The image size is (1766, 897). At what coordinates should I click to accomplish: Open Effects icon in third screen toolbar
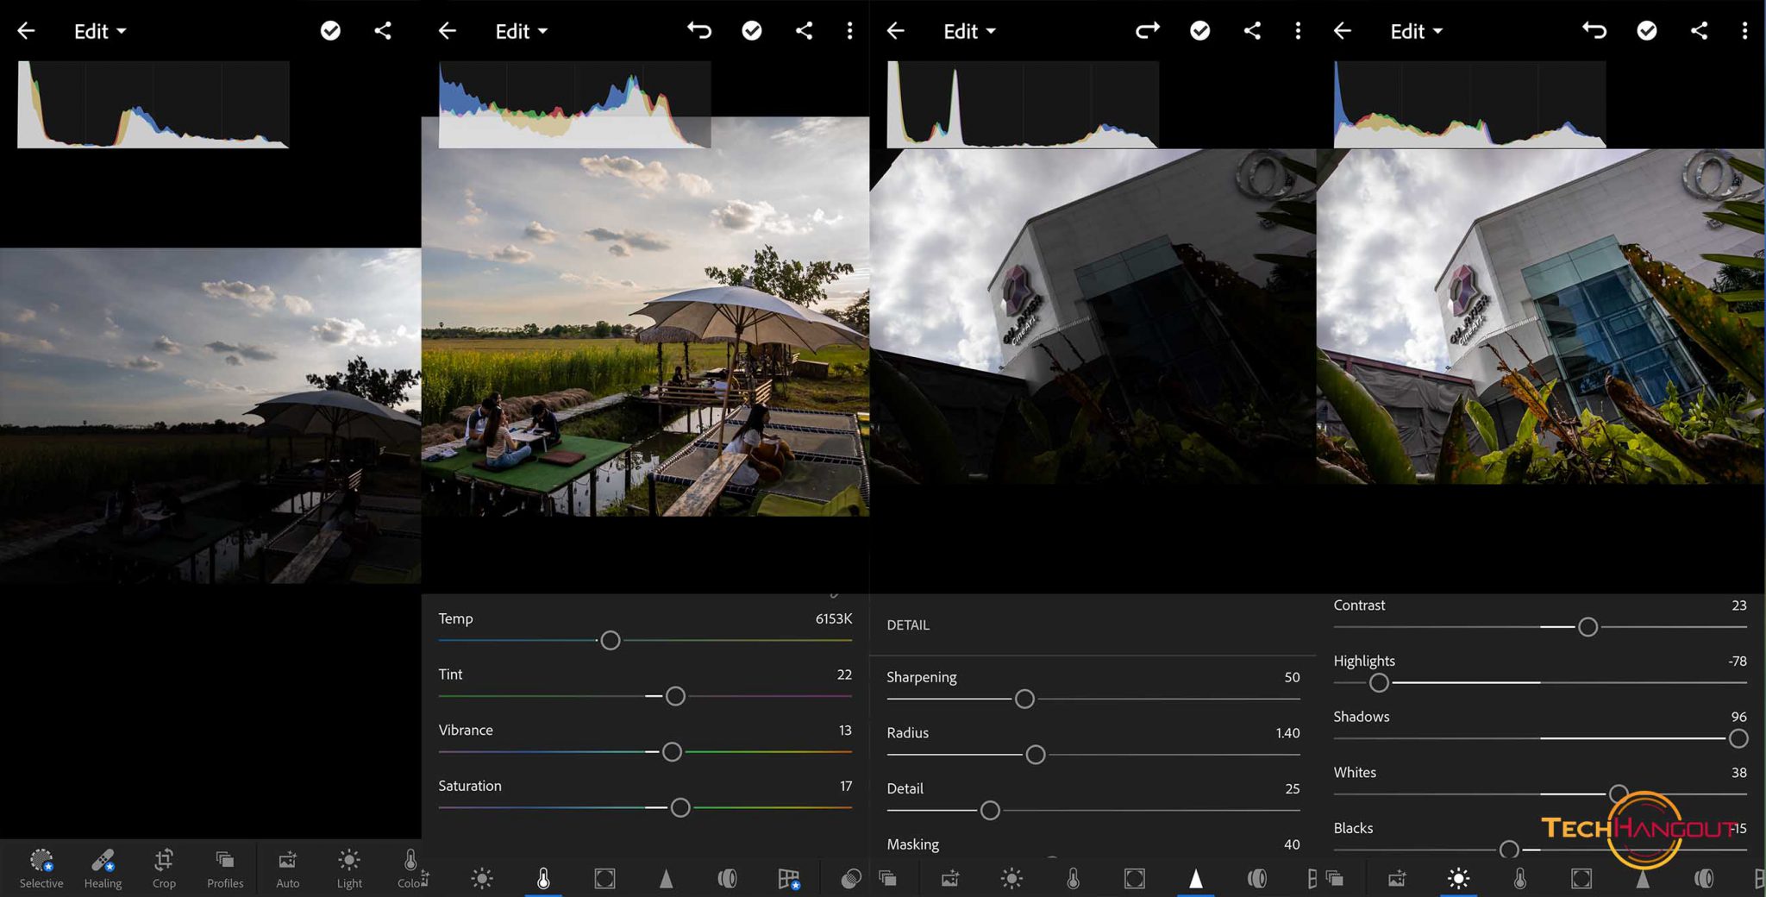1134,879
